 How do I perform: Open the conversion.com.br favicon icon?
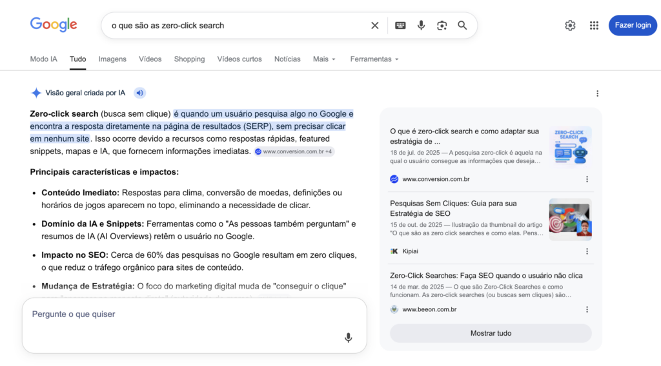point(394,178)
